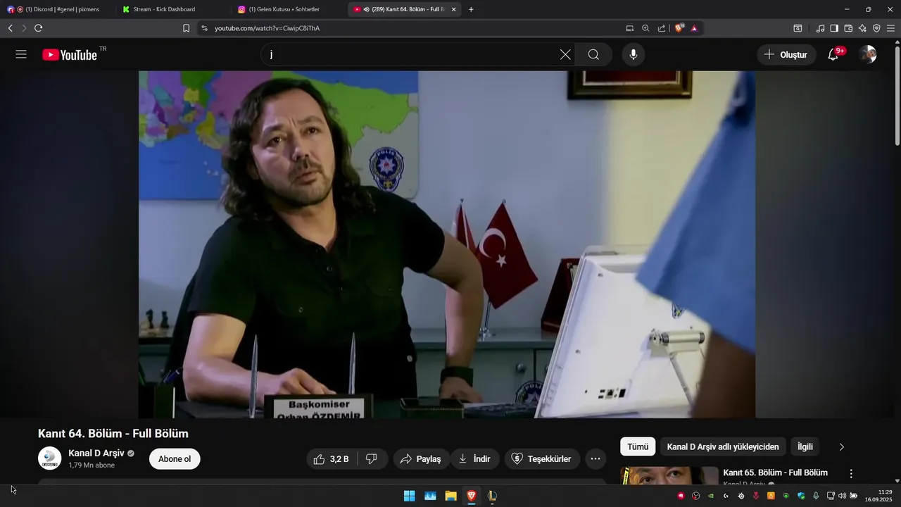The height and width of the screenshot is (507, 901).
Task: Open the Windows Start menu
Action: click(409, 496)
